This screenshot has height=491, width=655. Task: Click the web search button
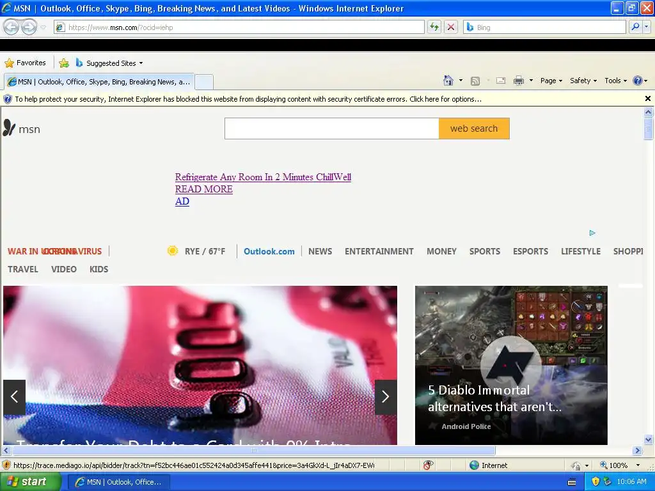[x=474, y=128]
